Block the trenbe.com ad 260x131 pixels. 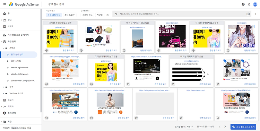point(181,118)
